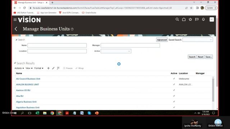Open PowerPoint from the taskbar
Image resolution: width=230 pixels, height=129 pixels.
(97, 113)
